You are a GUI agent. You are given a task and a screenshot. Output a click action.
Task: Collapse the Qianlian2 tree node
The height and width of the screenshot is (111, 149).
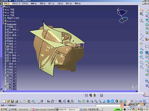(3, 24)
